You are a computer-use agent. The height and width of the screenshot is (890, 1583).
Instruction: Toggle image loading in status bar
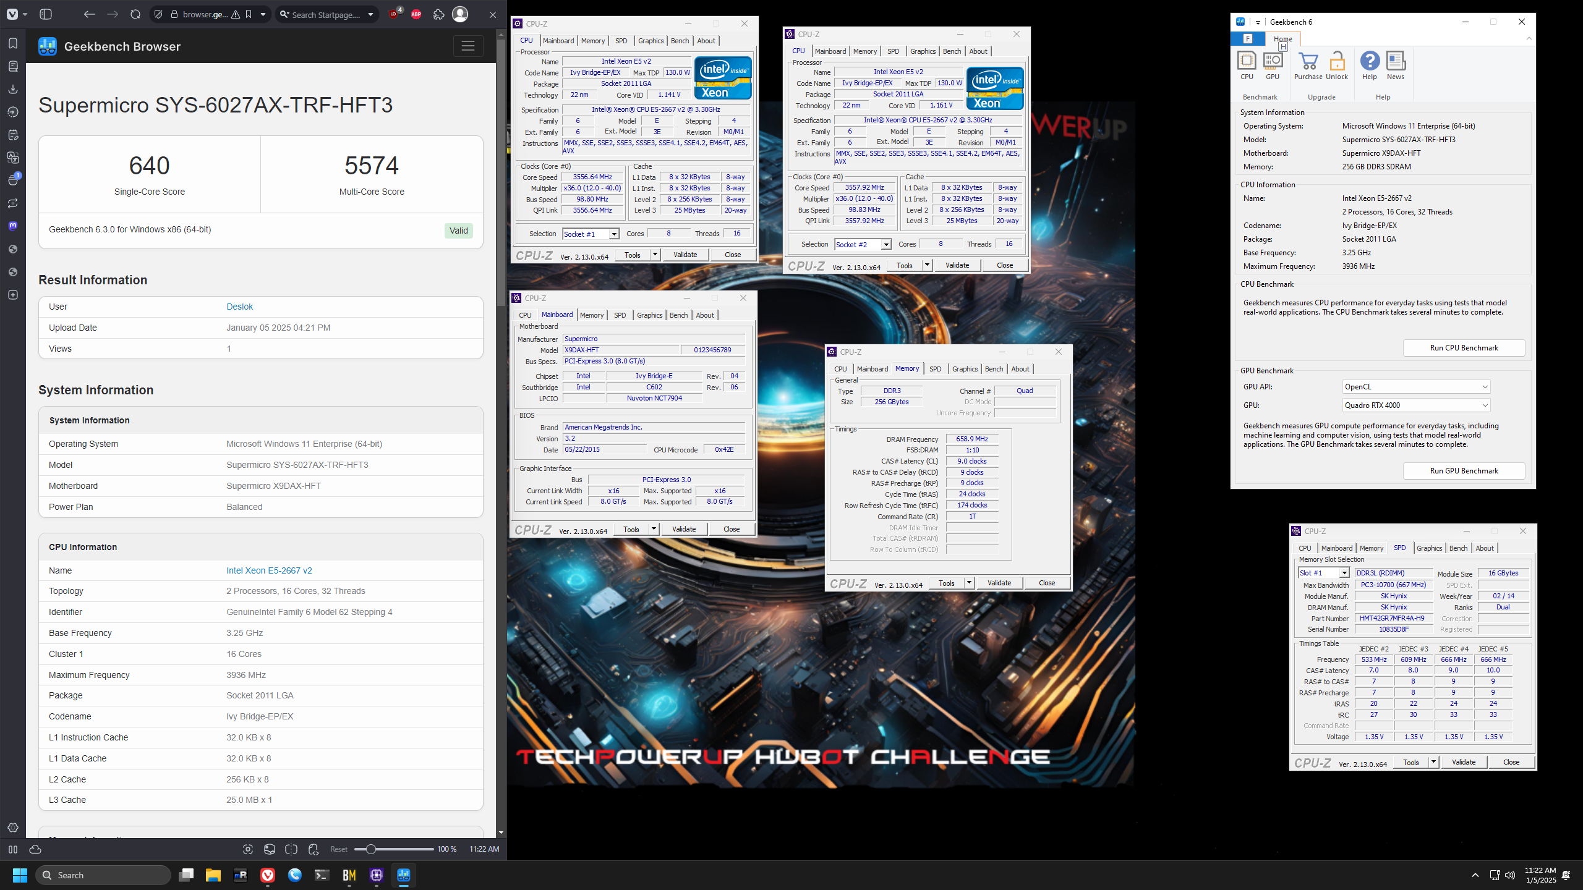(x=270, y=849)
